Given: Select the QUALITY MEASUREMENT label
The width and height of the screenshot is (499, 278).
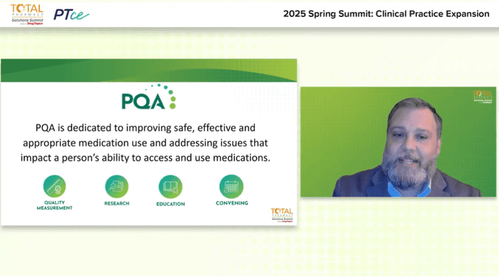Looking at the screenshot, I should (54, 205).
